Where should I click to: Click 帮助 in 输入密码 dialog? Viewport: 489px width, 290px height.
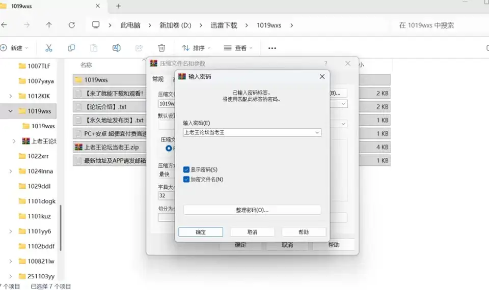[304, 232]
